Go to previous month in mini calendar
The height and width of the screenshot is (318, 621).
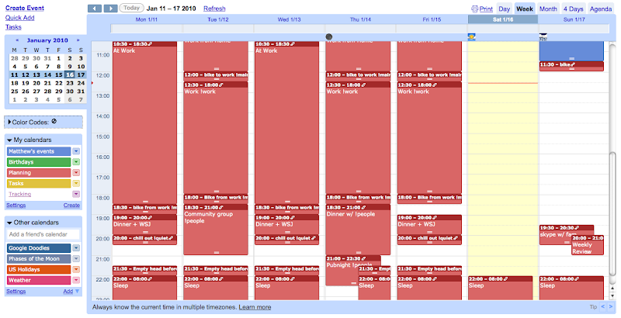coord(17,40)
